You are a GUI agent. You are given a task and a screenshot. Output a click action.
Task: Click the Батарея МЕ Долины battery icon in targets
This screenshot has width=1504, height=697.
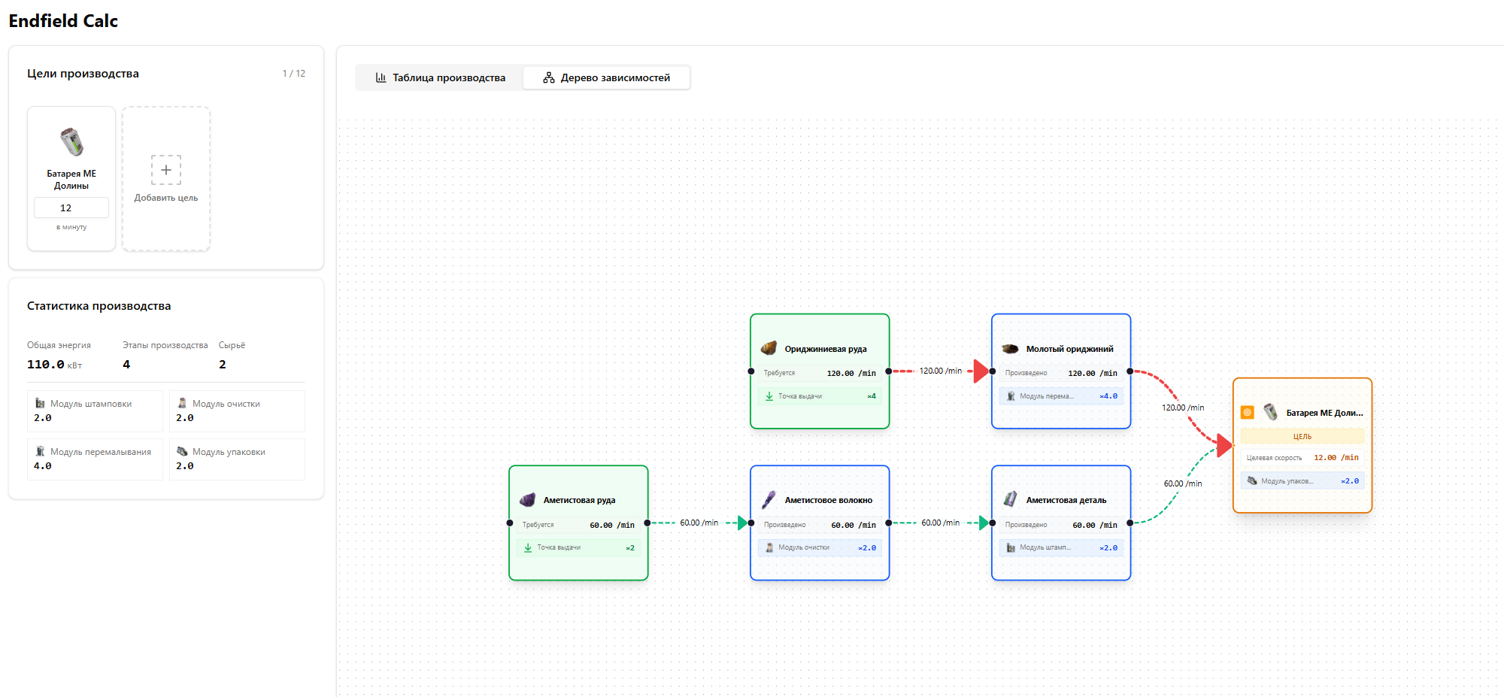[x=71, y=142]
